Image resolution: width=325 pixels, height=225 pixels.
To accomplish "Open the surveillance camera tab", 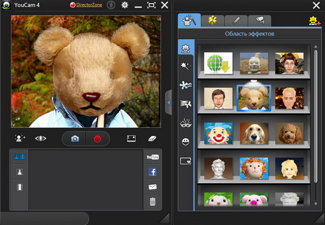I will 259,21.
